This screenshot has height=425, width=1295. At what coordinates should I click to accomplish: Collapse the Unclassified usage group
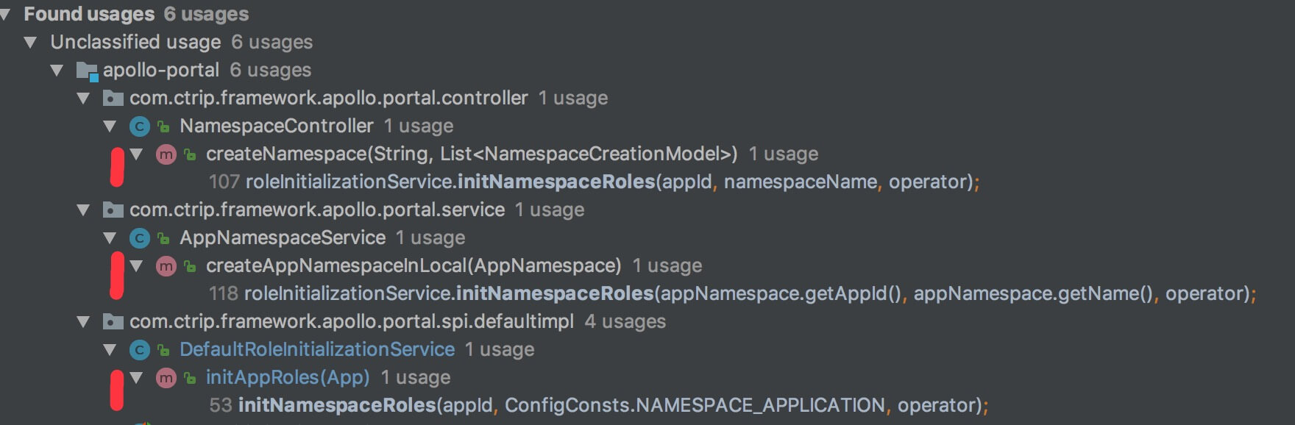click(x=31, y=43)
